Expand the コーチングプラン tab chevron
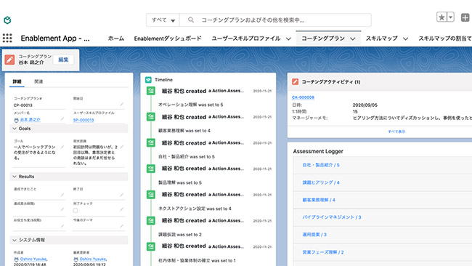The width and height of the screenshot is (472, 266). tap(353, 39)
